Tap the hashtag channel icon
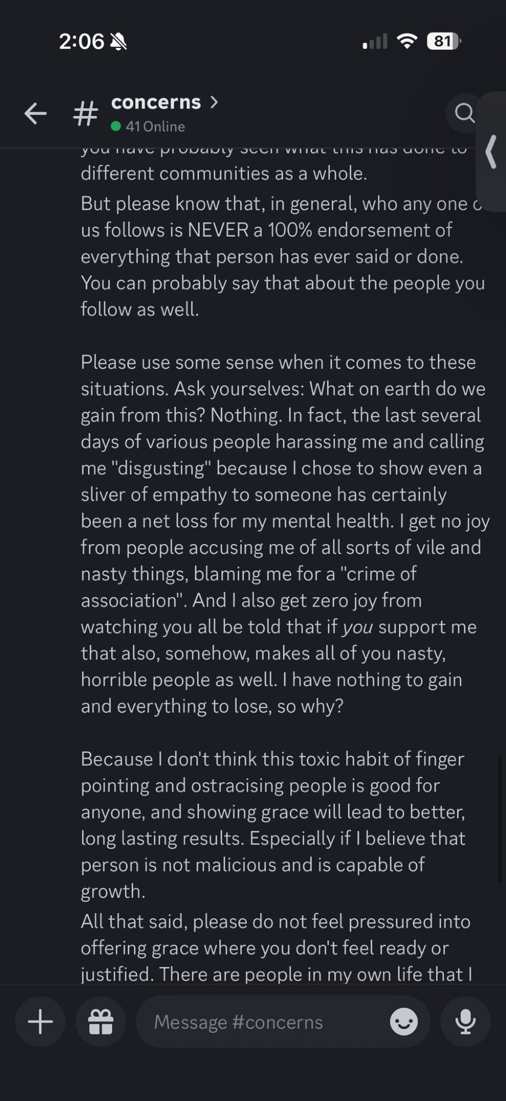The height and width of the screenshot is (1101, 506). [86, 114]
